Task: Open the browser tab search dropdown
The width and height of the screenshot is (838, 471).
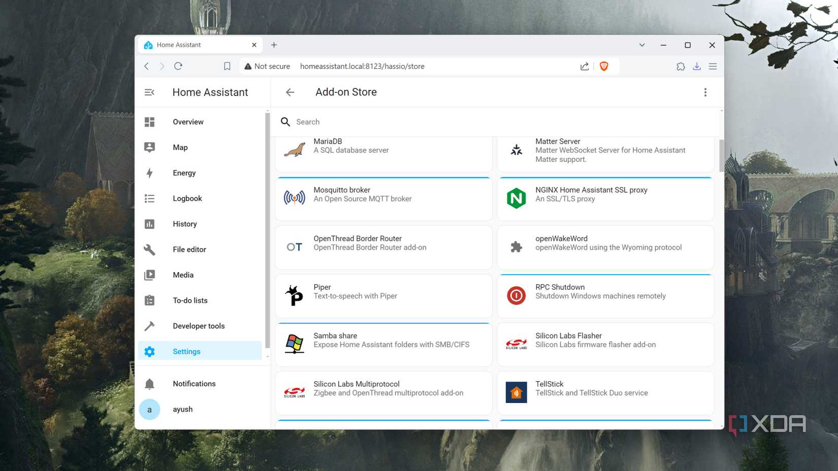Action: click(641, 45)
